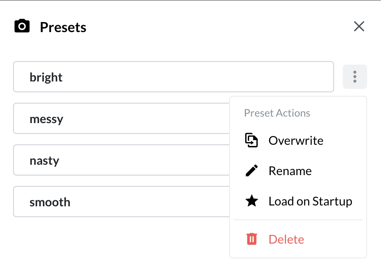Load the smooth preset

pos(122,202)
